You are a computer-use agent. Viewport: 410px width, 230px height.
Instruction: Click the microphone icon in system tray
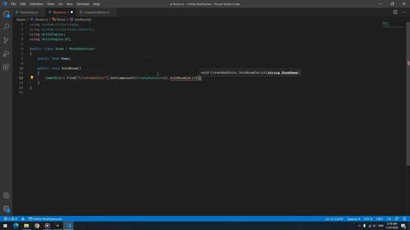[365, 226]
